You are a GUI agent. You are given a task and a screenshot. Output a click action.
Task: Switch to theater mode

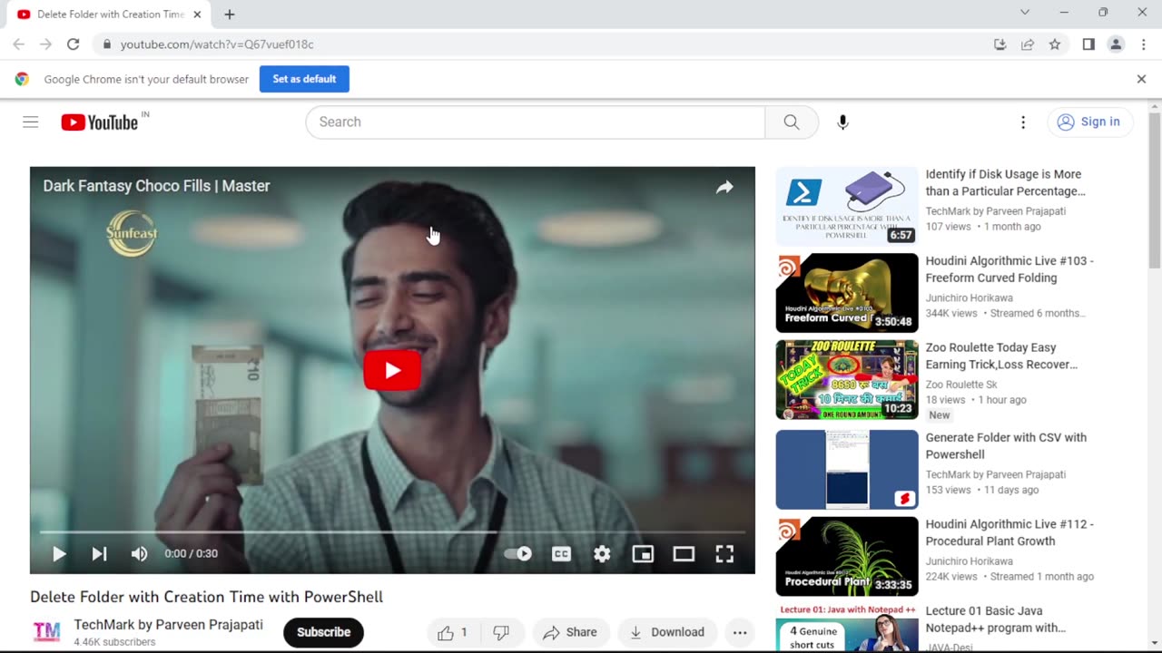click(684, 553)
